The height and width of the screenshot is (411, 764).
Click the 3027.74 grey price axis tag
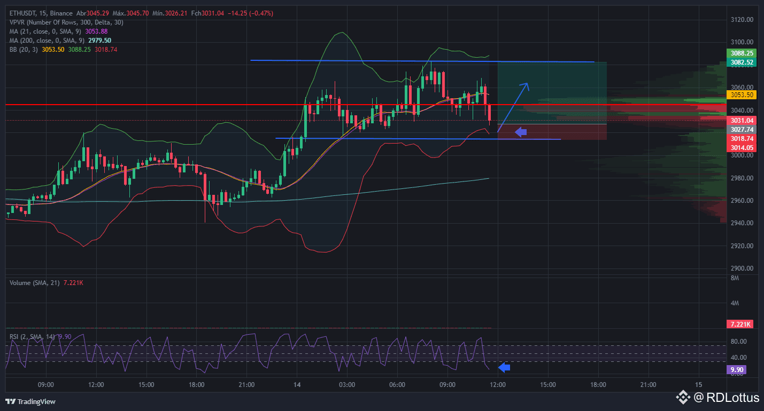click(741, 130)
